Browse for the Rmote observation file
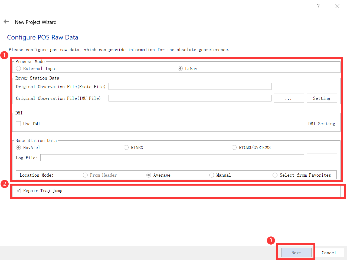347x260 pixels. pos(289,87)
